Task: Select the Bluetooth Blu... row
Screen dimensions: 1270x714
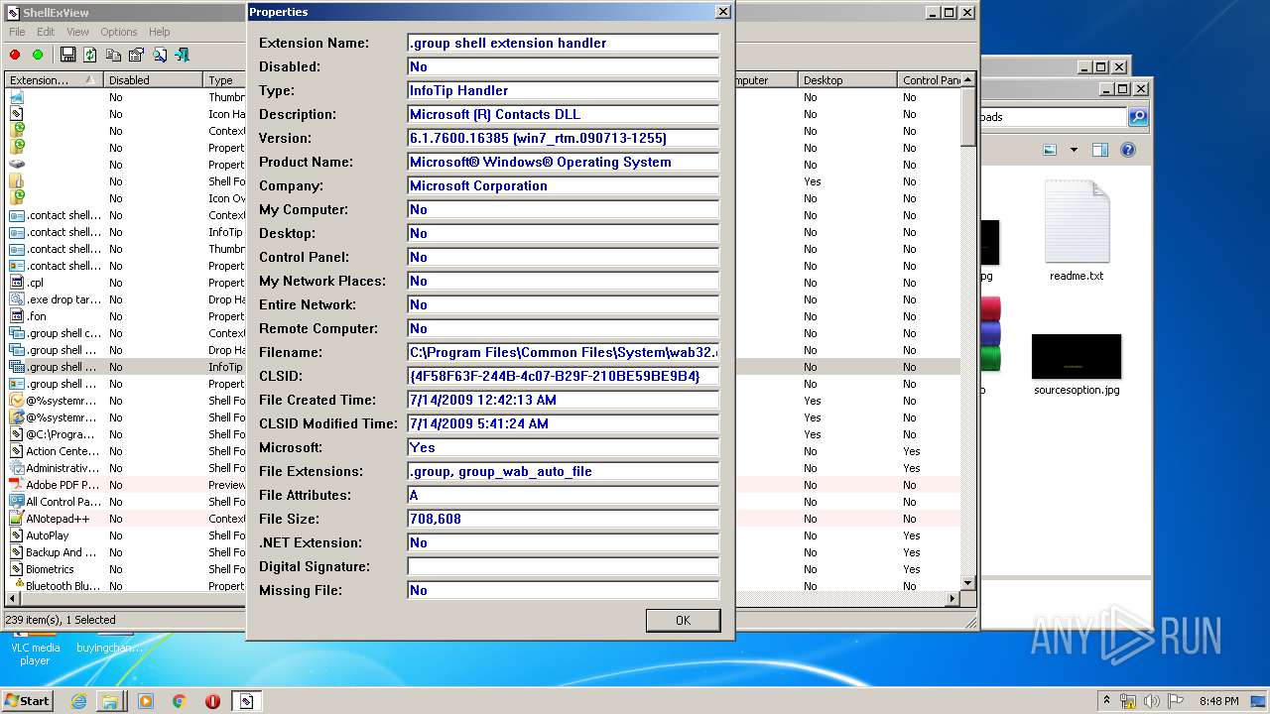Action: [481, 586]
